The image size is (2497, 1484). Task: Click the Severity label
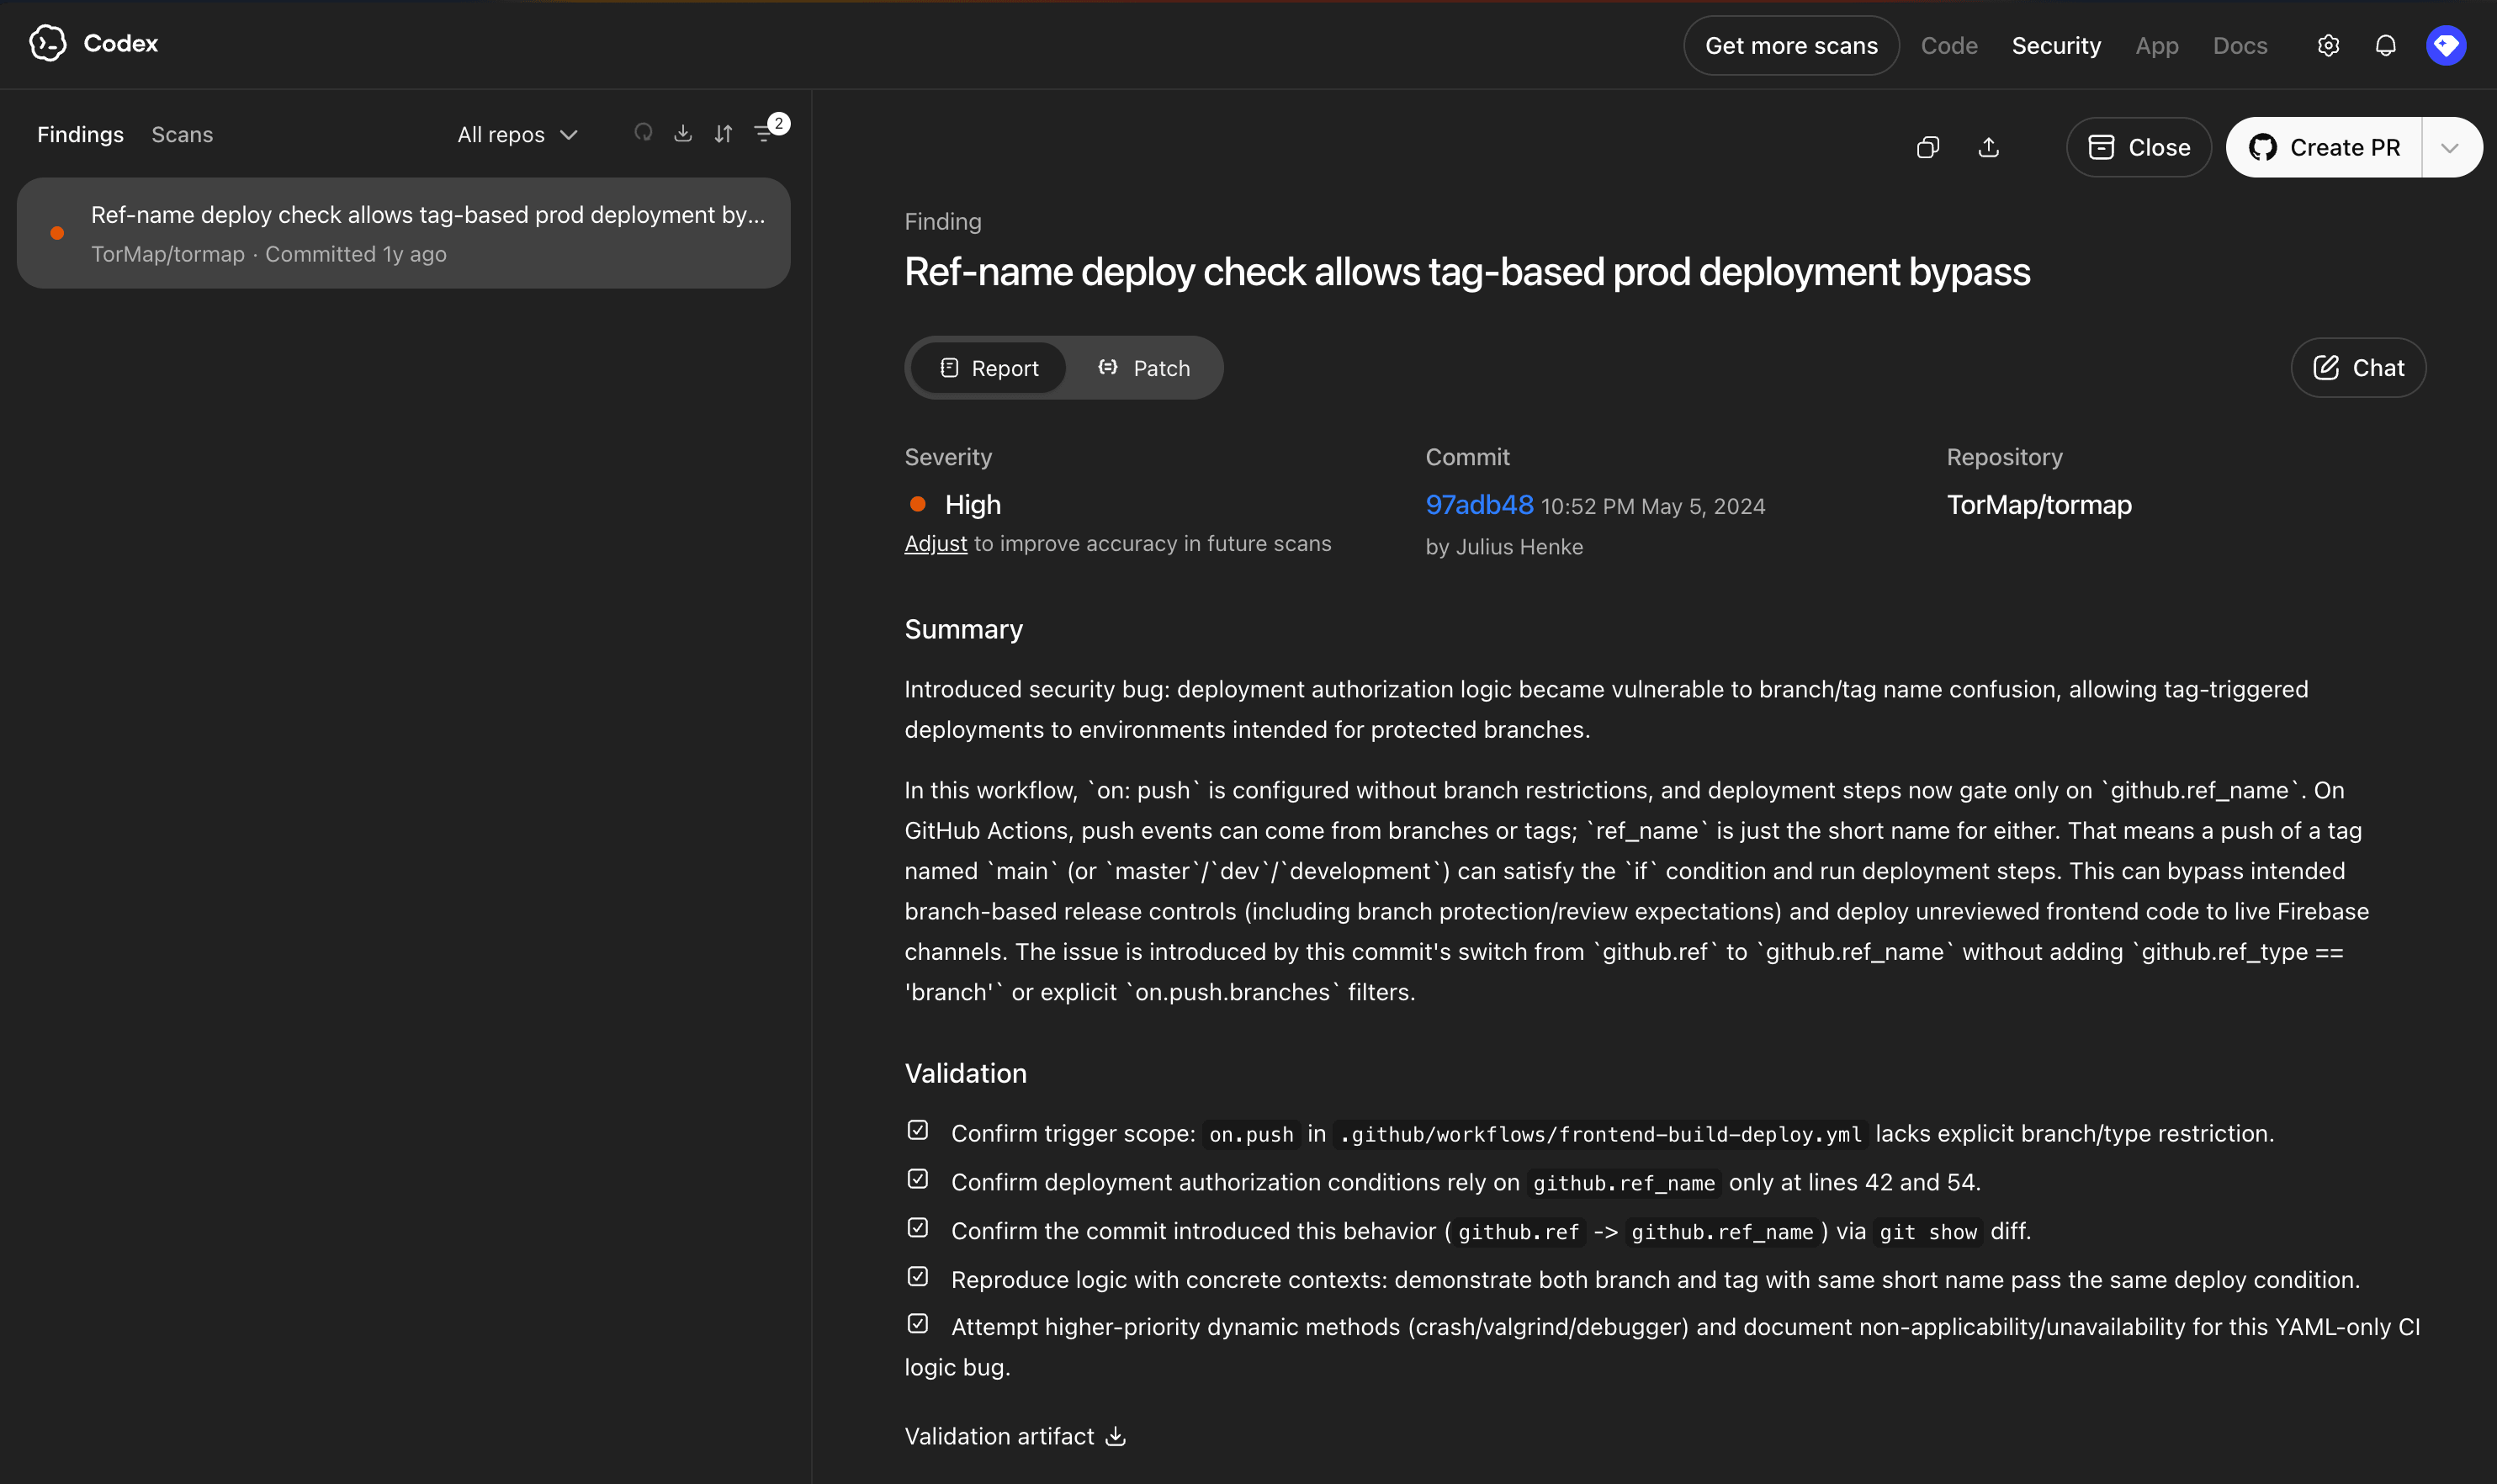click(x=948, y=457)
